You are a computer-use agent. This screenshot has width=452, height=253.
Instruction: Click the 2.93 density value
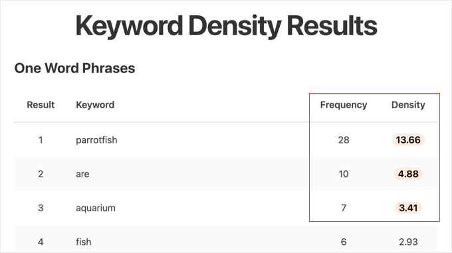pyautogui.click(x=408, y=242)
